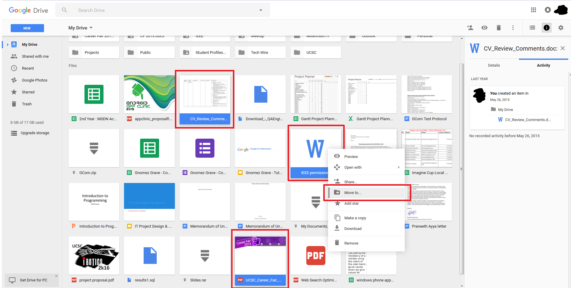Close the CV_Review_Comments details panel
Viewport: 571px width, 288px height.
(x=563, y=48)
